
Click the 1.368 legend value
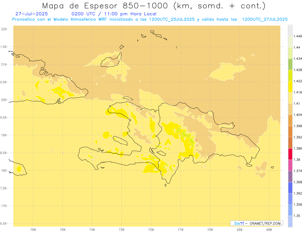[298, 182]
